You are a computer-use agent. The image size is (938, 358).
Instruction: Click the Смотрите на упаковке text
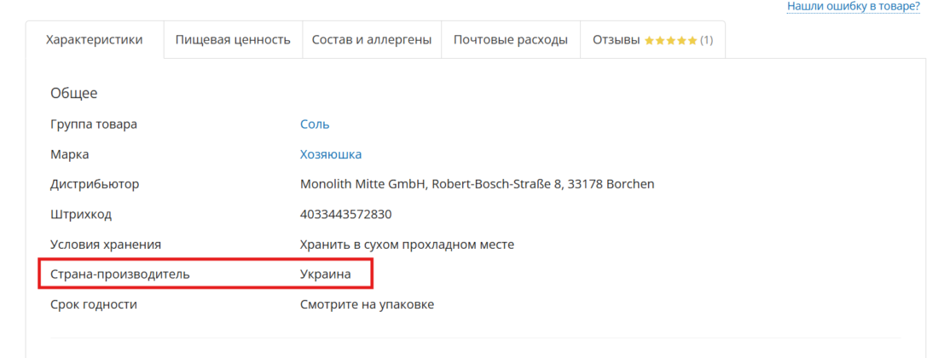pyautogui.click(x=367, y=305)
